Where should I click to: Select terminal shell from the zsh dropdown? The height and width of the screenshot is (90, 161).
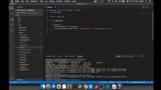125,56
